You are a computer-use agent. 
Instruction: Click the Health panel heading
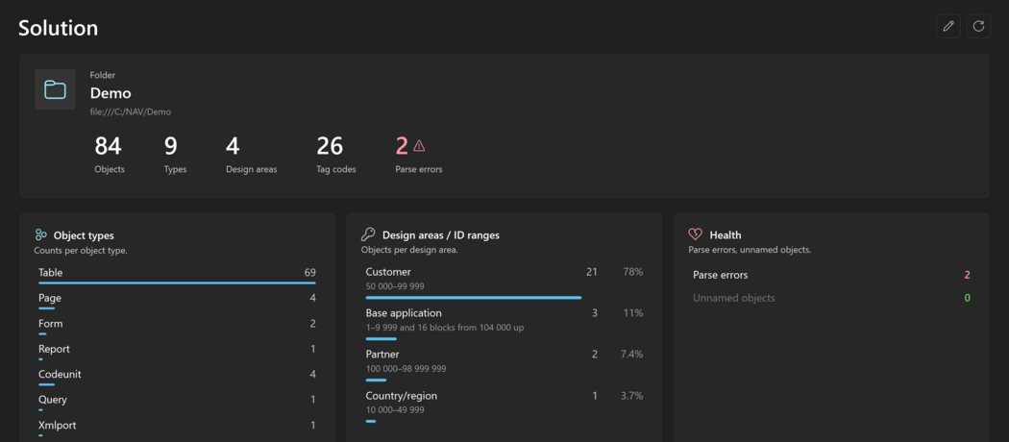(726, 235)
